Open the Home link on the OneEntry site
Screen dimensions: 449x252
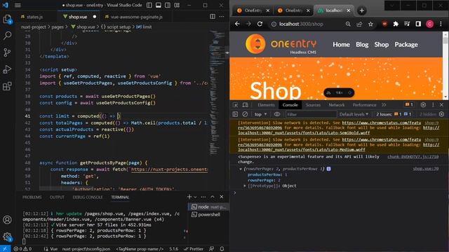click(341, 45)
